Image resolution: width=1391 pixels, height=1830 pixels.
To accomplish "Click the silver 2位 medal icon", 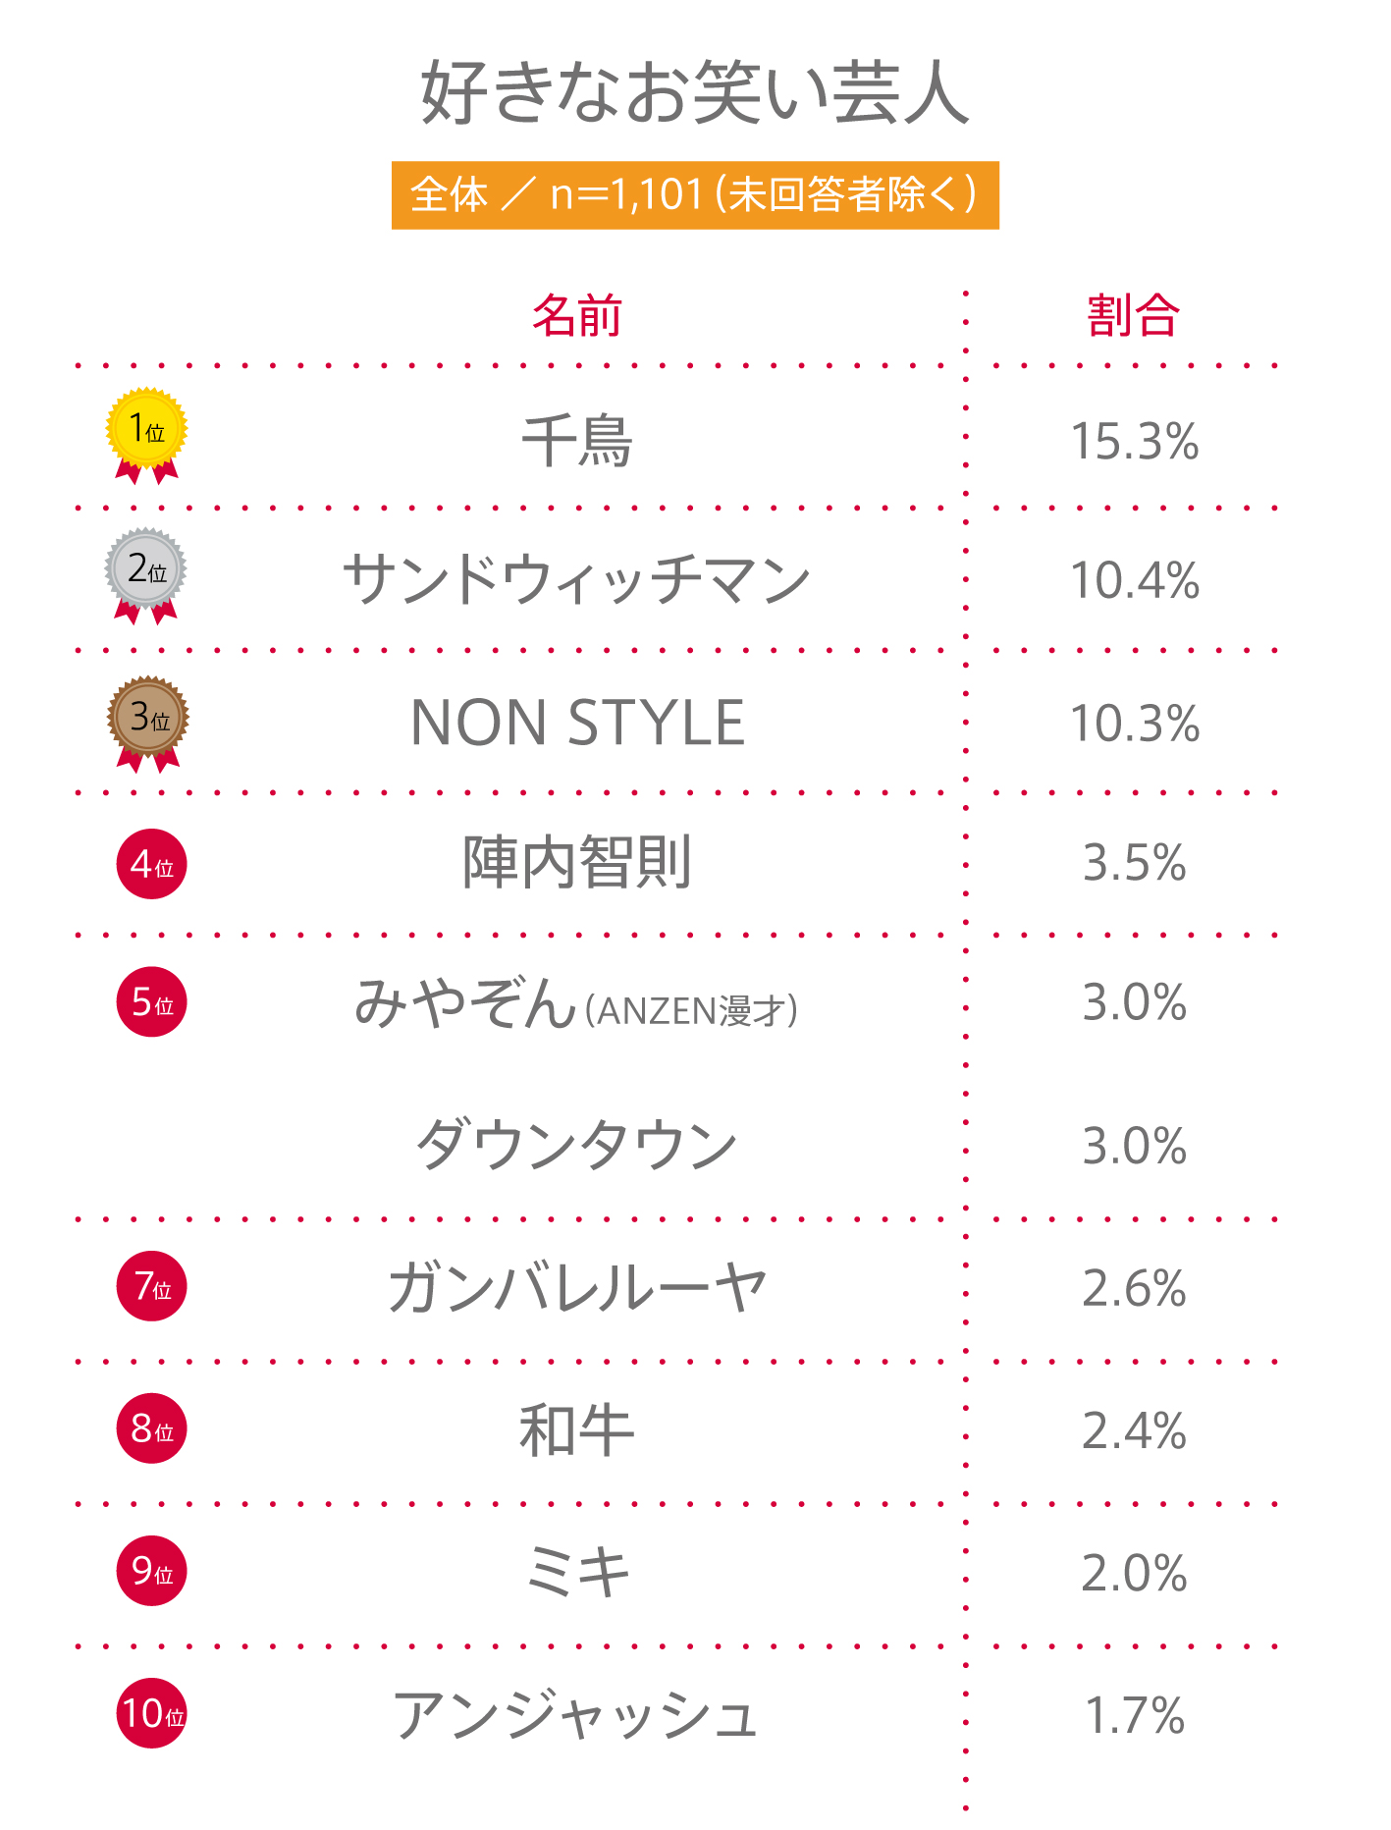I will point(146,570).
